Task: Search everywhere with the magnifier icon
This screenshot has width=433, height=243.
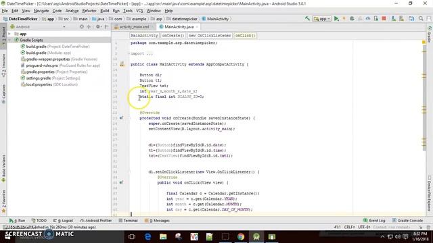Action: 421,18
